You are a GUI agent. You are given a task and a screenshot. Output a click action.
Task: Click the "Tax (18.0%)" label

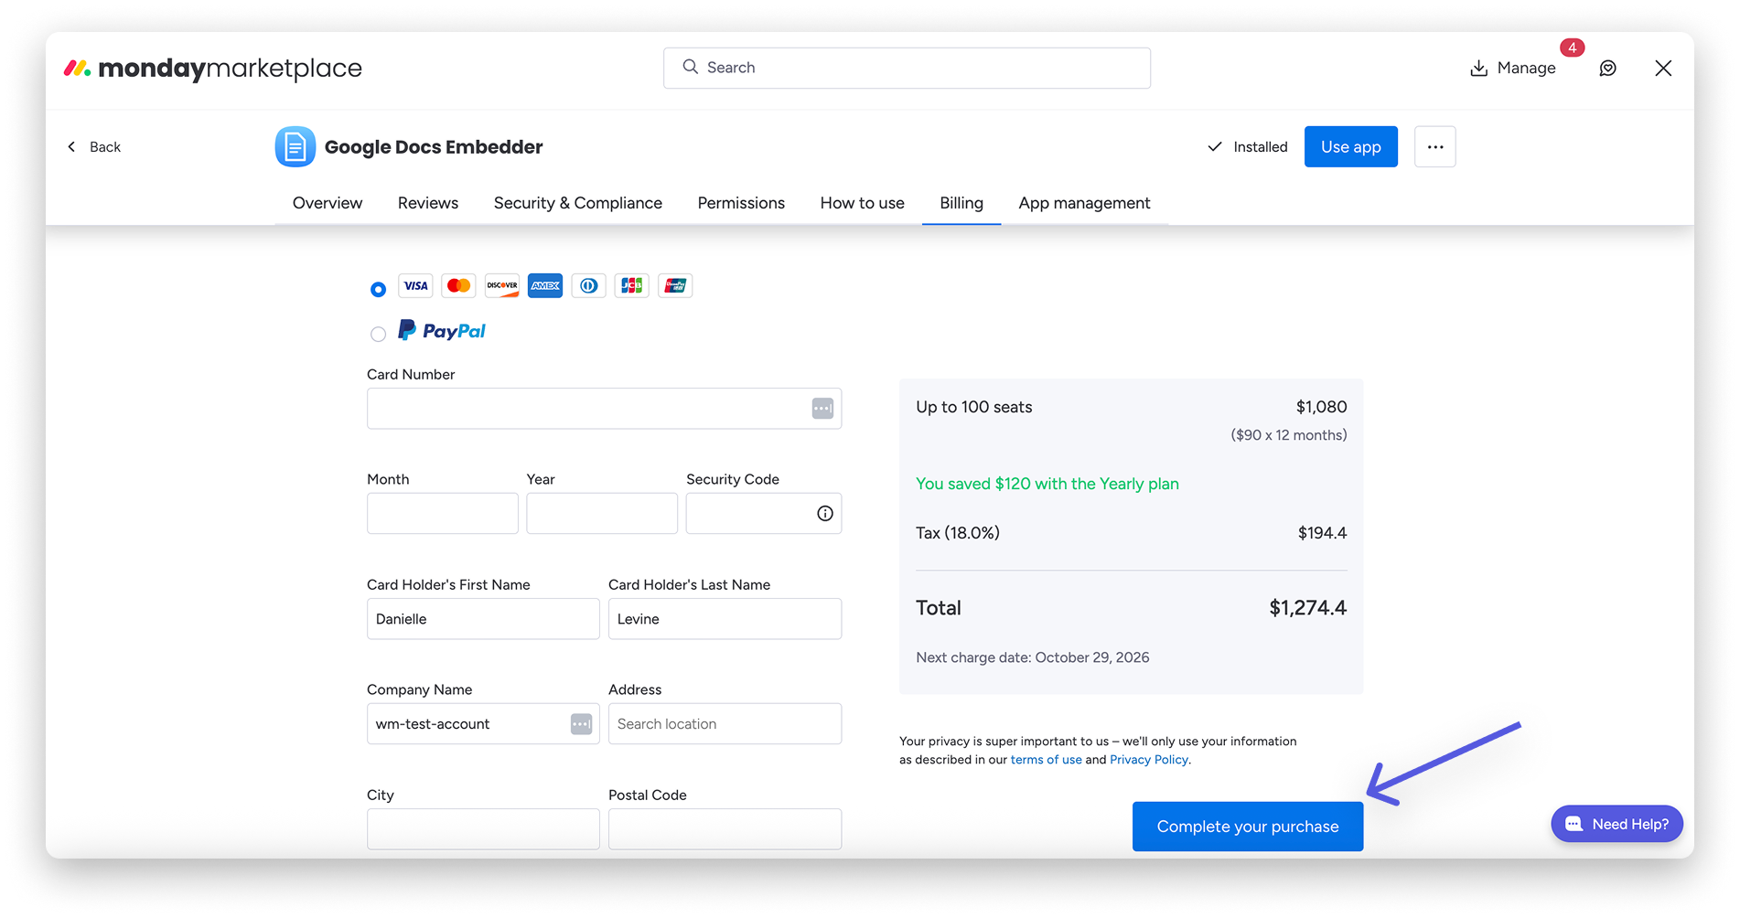tap(958, 533)
